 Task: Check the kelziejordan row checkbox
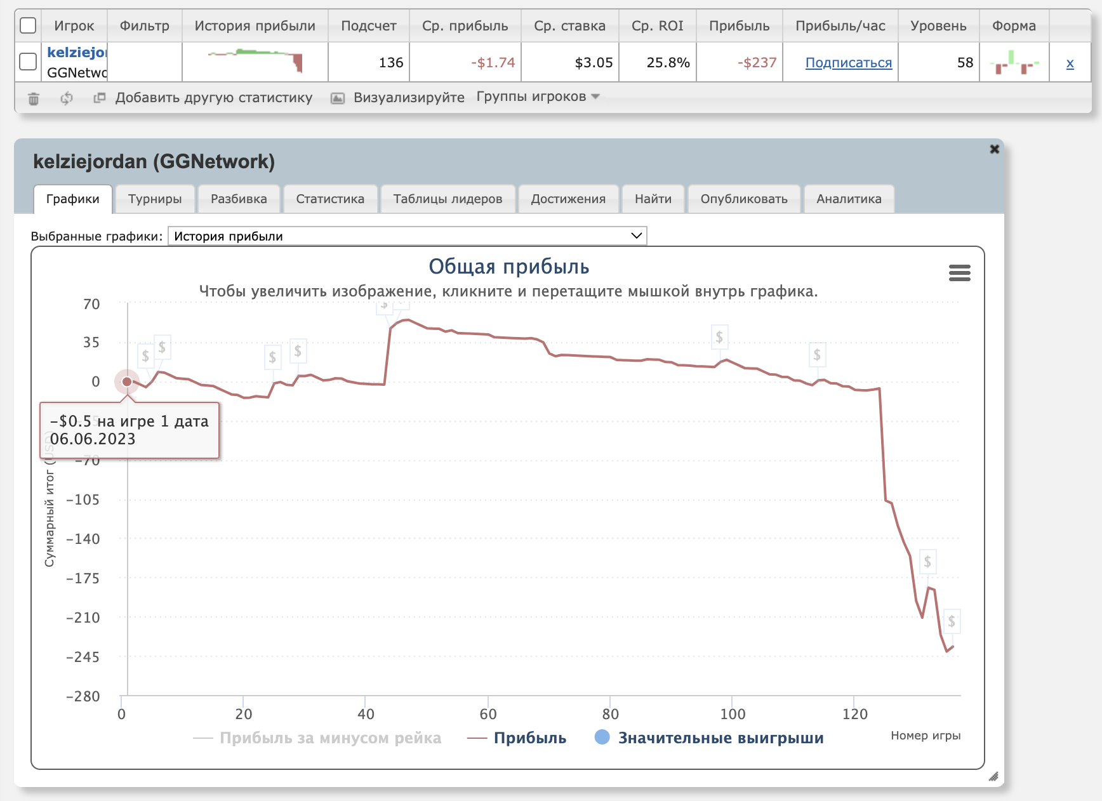[x=28, y=62]
